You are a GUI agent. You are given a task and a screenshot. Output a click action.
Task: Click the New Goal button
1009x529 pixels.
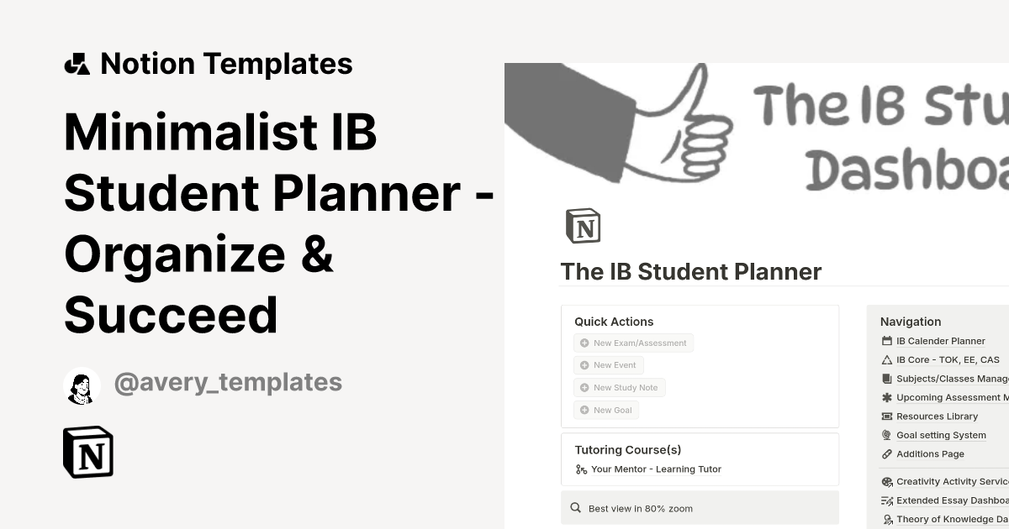point(605,410)
